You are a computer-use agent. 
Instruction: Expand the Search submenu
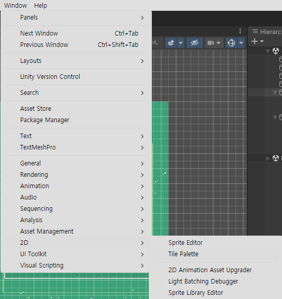[x=76, y=93]
